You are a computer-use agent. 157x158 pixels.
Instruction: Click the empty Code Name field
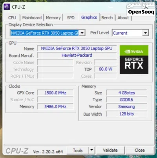point(55,62)
